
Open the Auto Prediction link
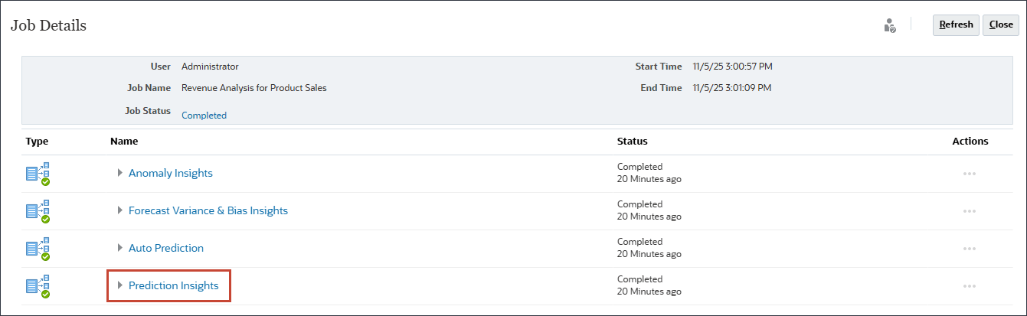click(x=165, y=248)
